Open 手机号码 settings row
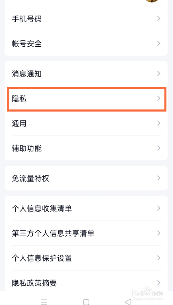 [86, 19]
